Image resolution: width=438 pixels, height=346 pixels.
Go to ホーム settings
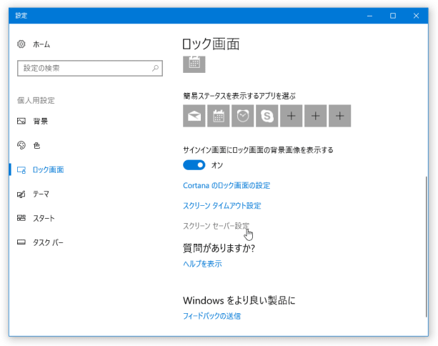click(x=41, y=44)
